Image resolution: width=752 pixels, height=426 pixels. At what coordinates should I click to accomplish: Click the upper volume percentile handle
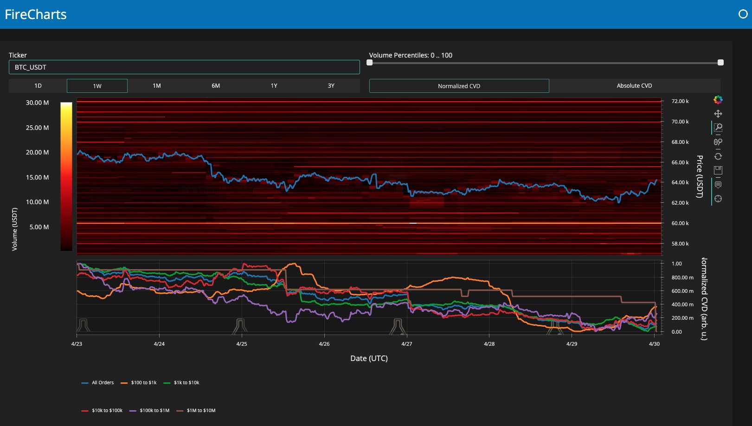point(720,63)
